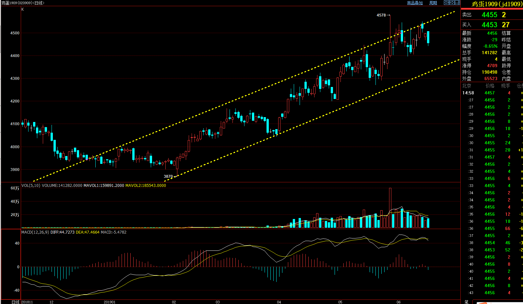The image size is (523, 304).
Task: Click the 现手 label in quote panel
Action: click(x=467, y=59)
